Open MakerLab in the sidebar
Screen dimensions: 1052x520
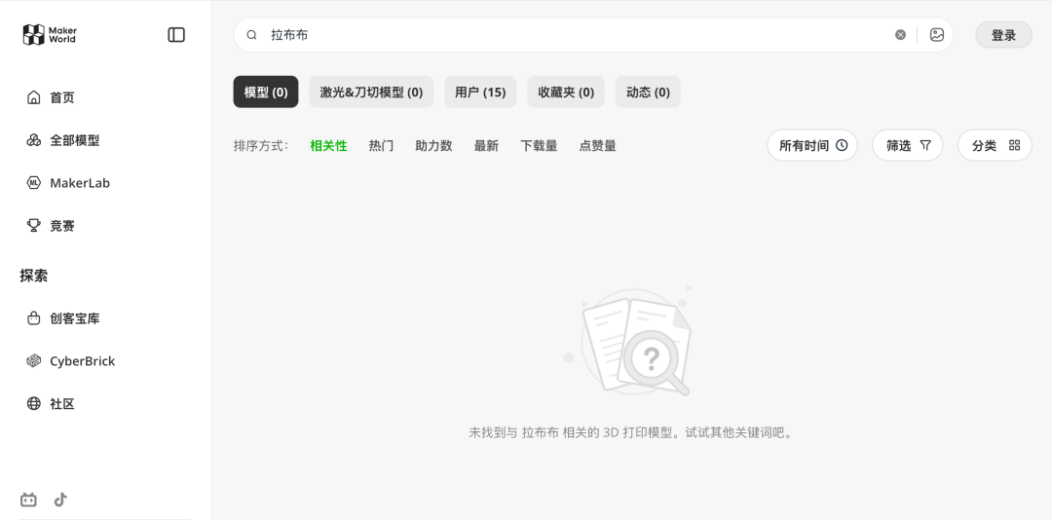79,183
